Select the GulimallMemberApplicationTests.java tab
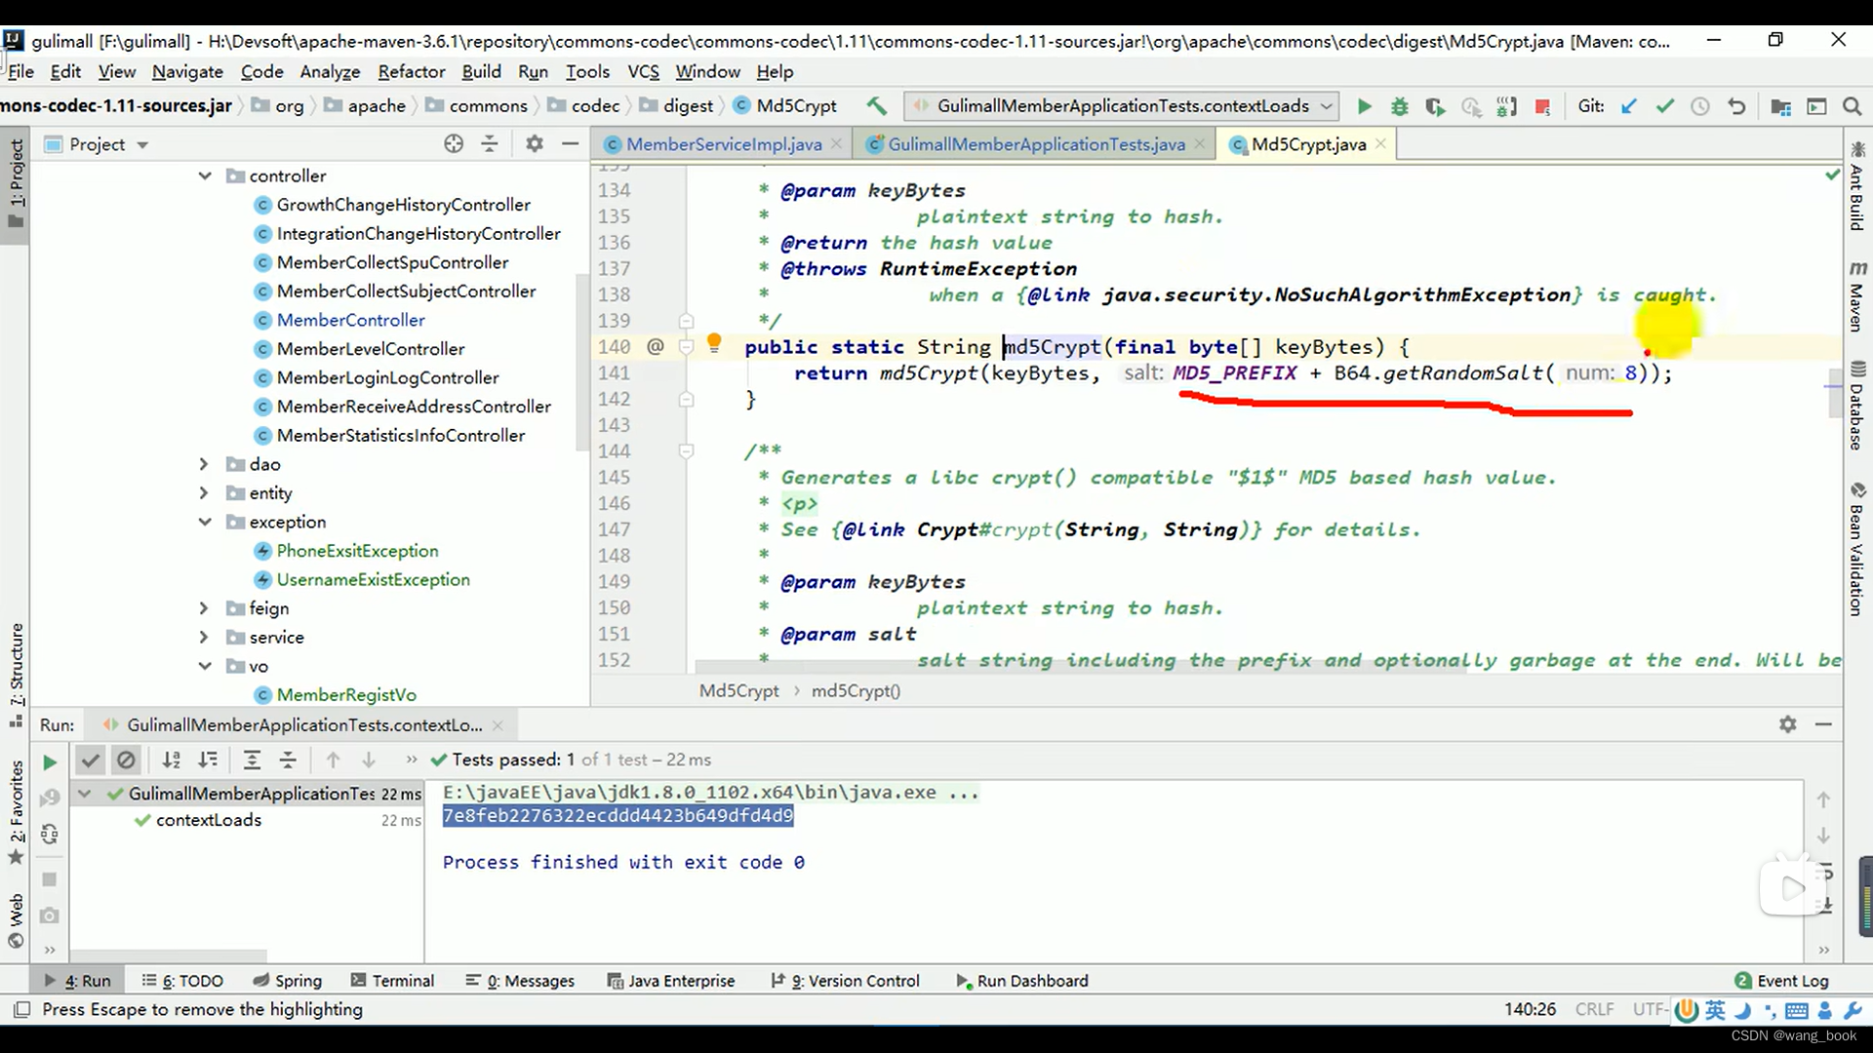 coord(1037,144)
